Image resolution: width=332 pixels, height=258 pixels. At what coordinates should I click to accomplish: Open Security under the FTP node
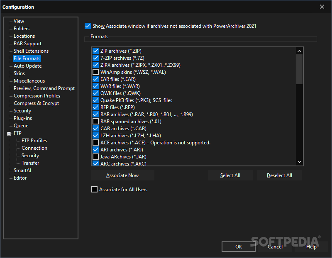coord(30,156)
